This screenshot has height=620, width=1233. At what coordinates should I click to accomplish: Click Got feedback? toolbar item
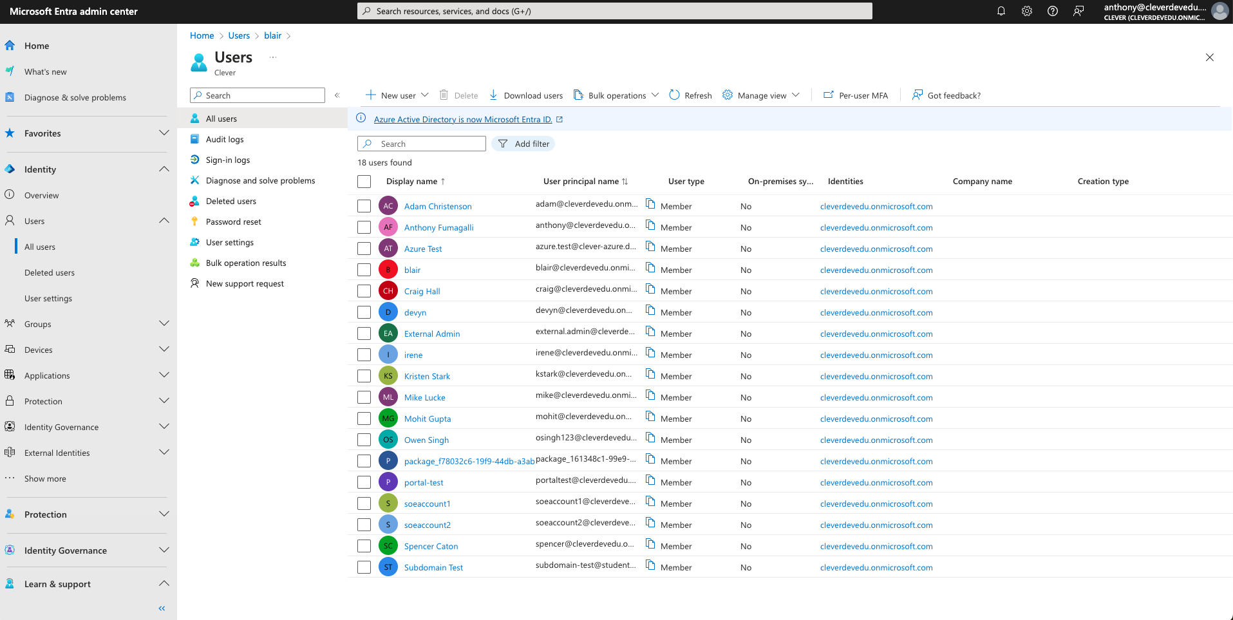(946, 95)
